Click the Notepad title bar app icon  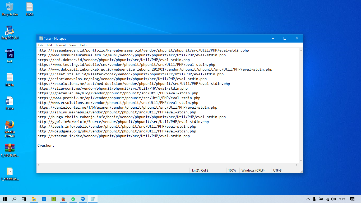(x=41, y=39)
